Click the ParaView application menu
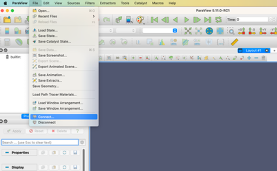The image size is (277, 171). click(x=20, y=3)
